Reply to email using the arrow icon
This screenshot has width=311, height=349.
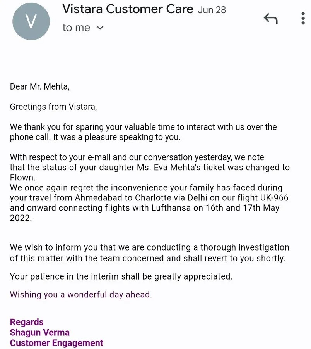(x=271, y=18)
